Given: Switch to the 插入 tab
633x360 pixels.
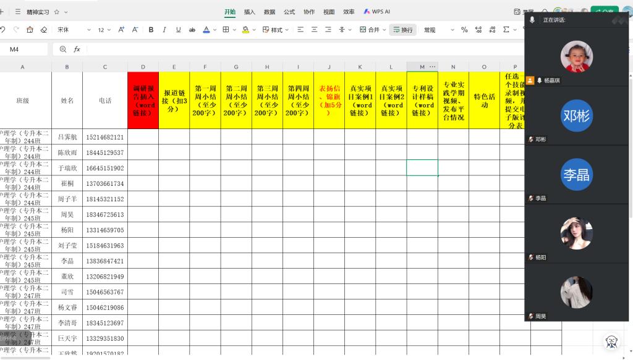Looking at the screenshot, I should 250,12.
